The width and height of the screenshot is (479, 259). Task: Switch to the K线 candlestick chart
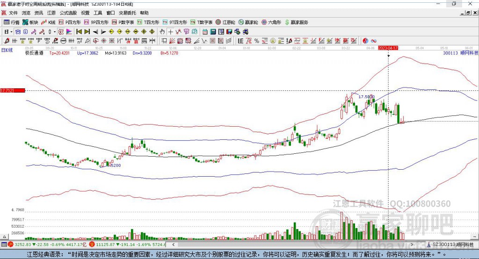click(x=48, y=22)
